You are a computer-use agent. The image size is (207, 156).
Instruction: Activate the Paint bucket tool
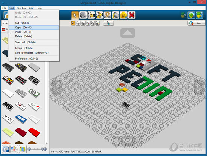(x=116, y=15)
